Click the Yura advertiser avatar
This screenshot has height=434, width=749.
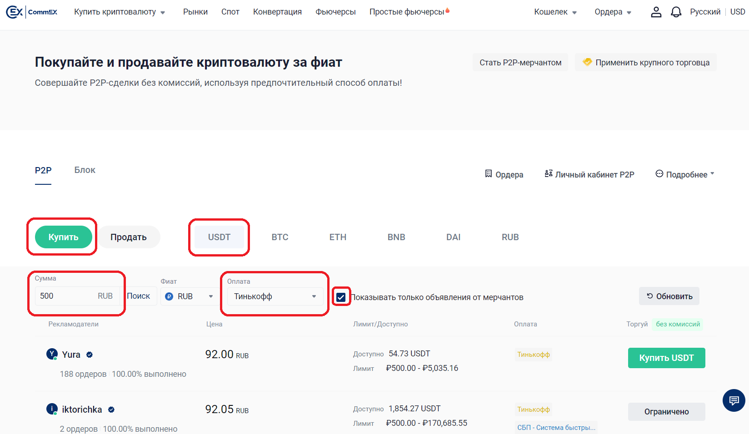[52, 354]
